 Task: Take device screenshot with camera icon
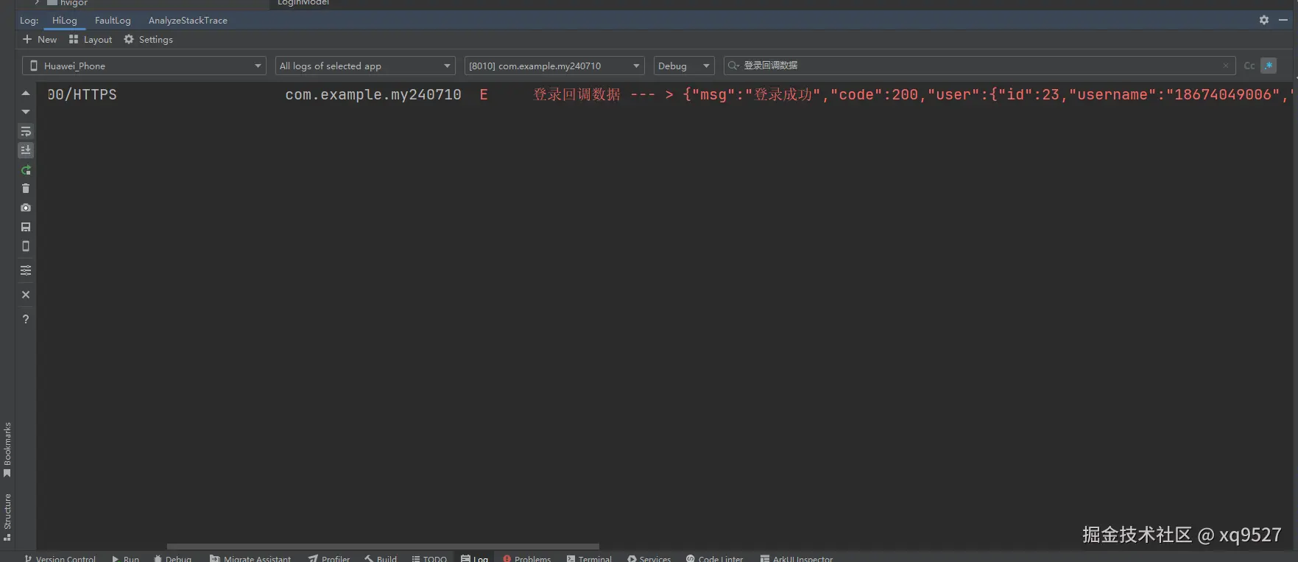26,208
